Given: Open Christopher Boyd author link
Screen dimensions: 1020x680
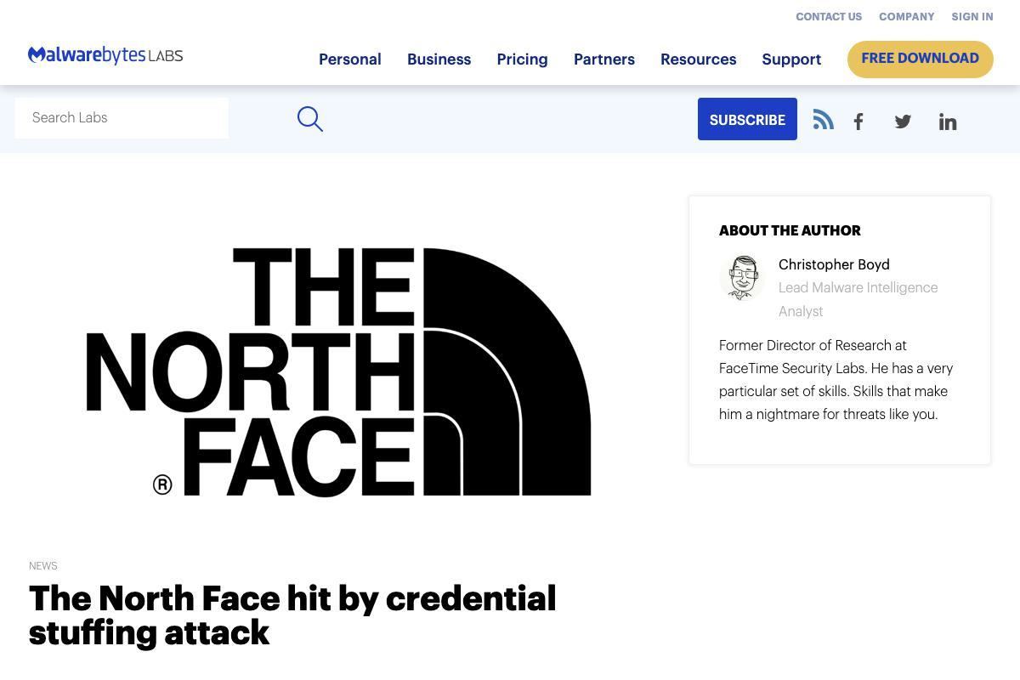Looking at the screenshot, I should (x=834, y=264).
